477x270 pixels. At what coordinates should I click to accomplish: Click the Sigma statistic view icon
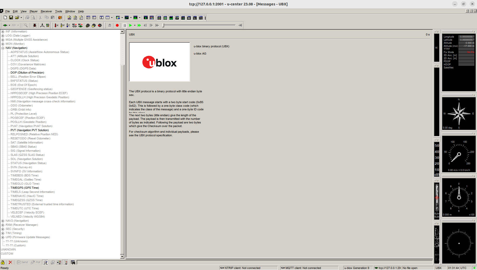tap(102, 17)
